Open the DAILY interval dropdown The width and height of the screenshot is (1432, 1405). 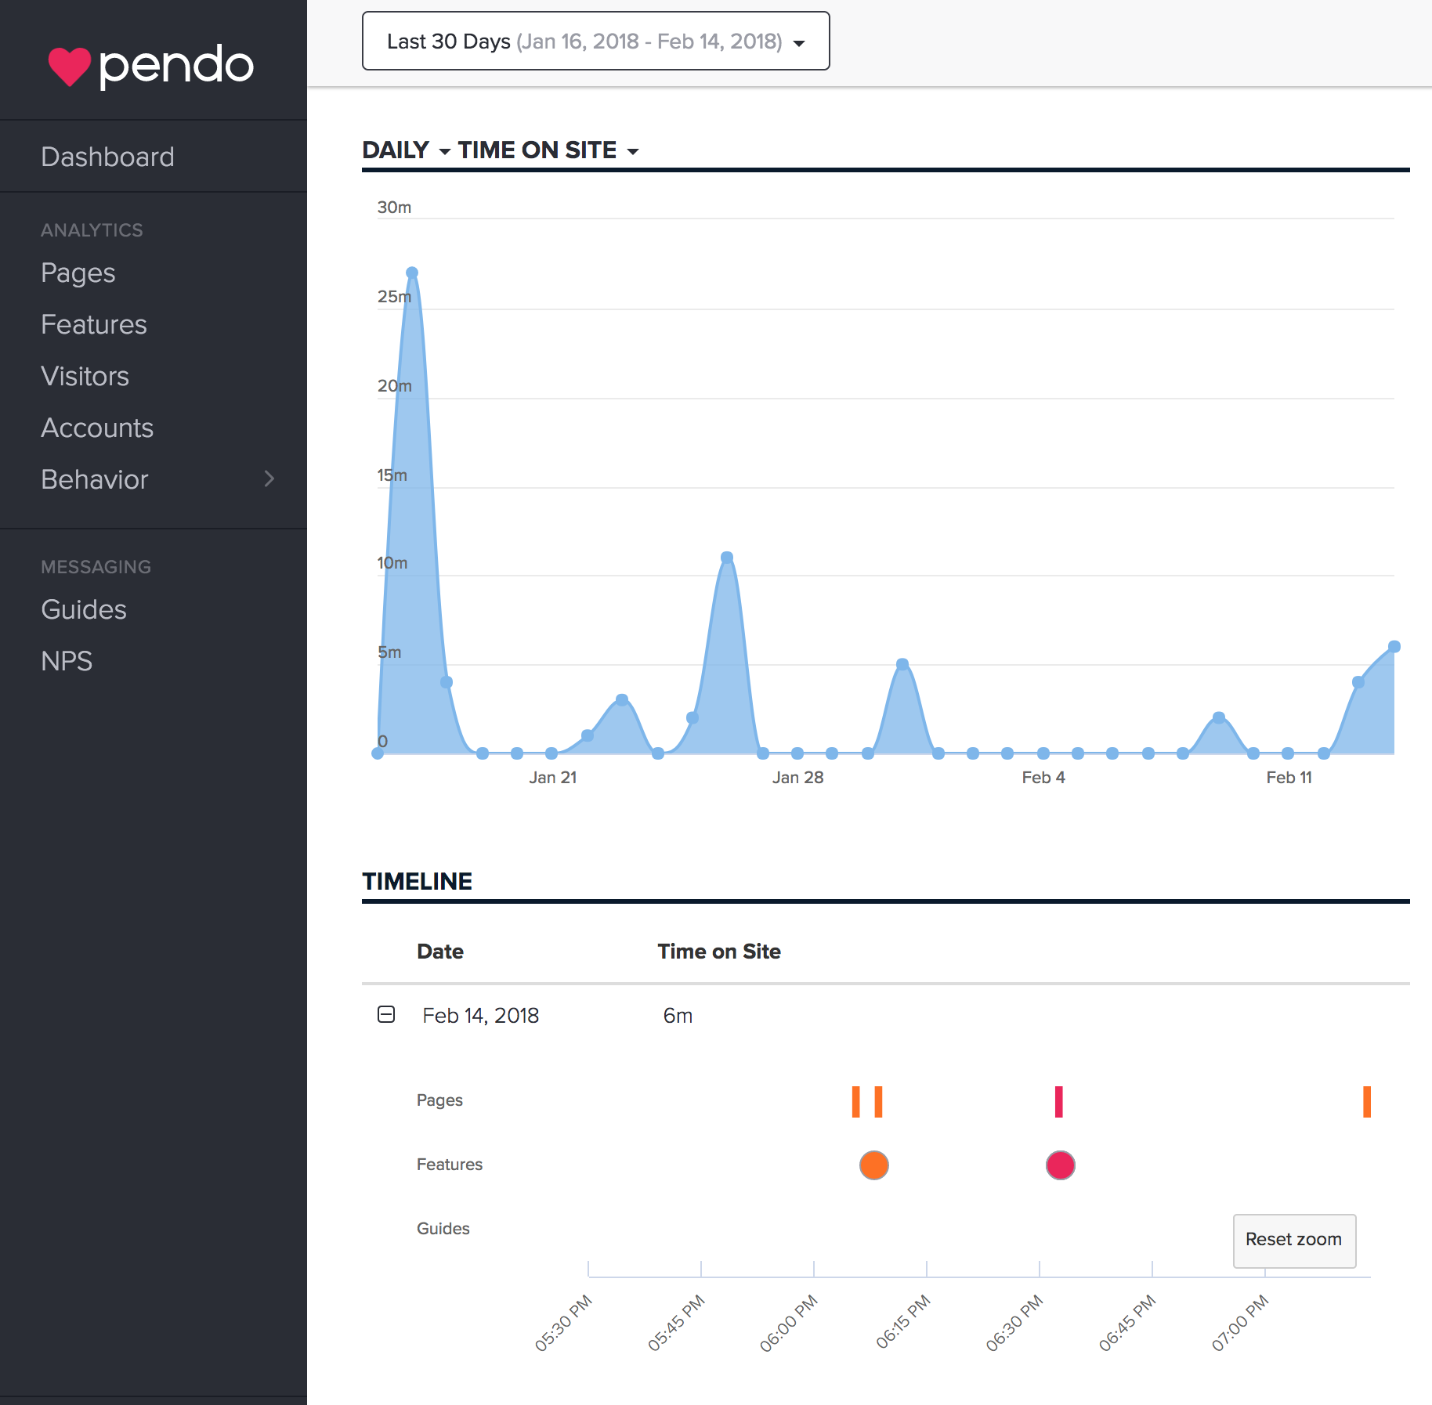[x=406, y=150]
